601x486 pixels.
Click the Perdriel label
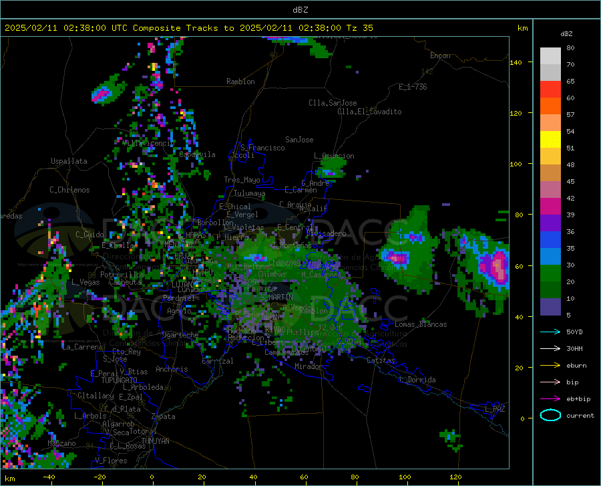pos(179,298)
